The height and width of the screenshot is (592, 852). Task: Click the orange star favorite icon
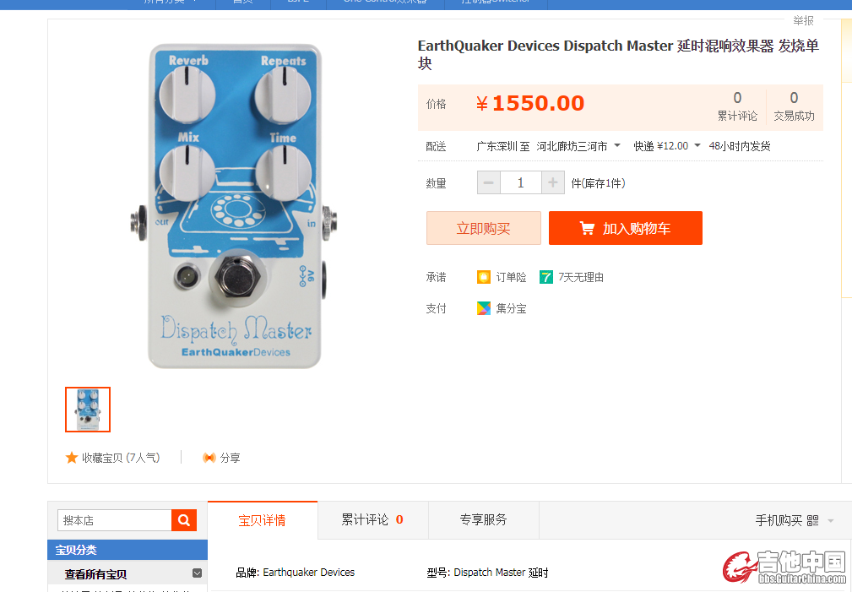pyautogui.click(x=71, y=458)
